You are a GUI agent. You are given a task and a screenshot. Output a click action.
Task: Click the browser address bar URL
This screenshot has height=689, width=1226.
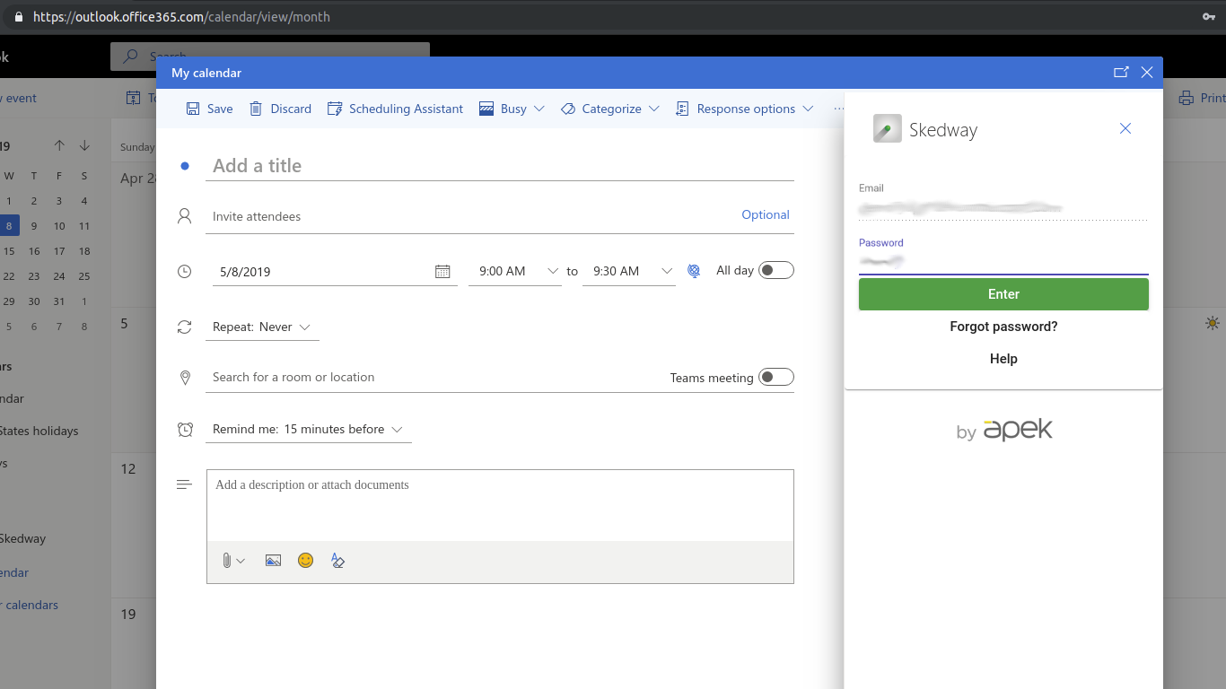click(181, 17)
